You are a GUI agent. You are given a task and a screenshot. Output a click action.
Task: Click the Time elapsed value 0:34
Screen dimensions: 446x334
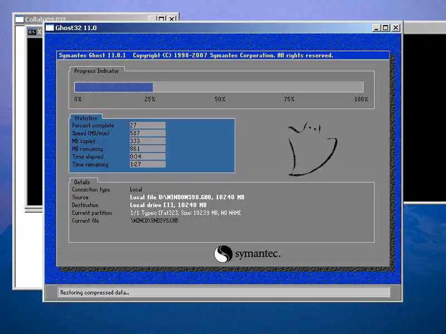(x=148, y=156)
